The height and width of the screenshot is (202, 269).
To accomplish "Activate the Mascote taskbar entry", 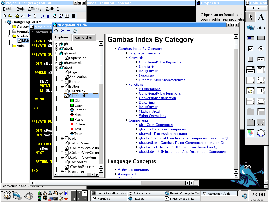I will click(x=146, y=199).
